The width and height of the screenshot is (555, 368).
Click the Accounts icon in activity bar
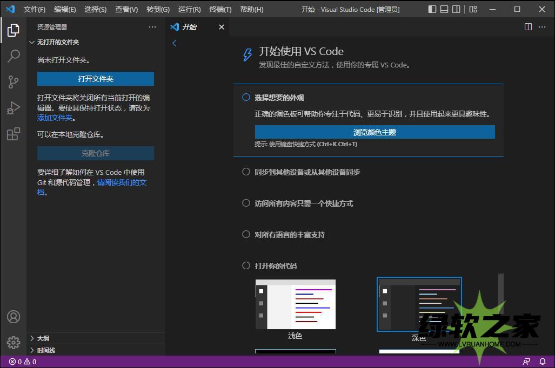(x=14, y=317)
